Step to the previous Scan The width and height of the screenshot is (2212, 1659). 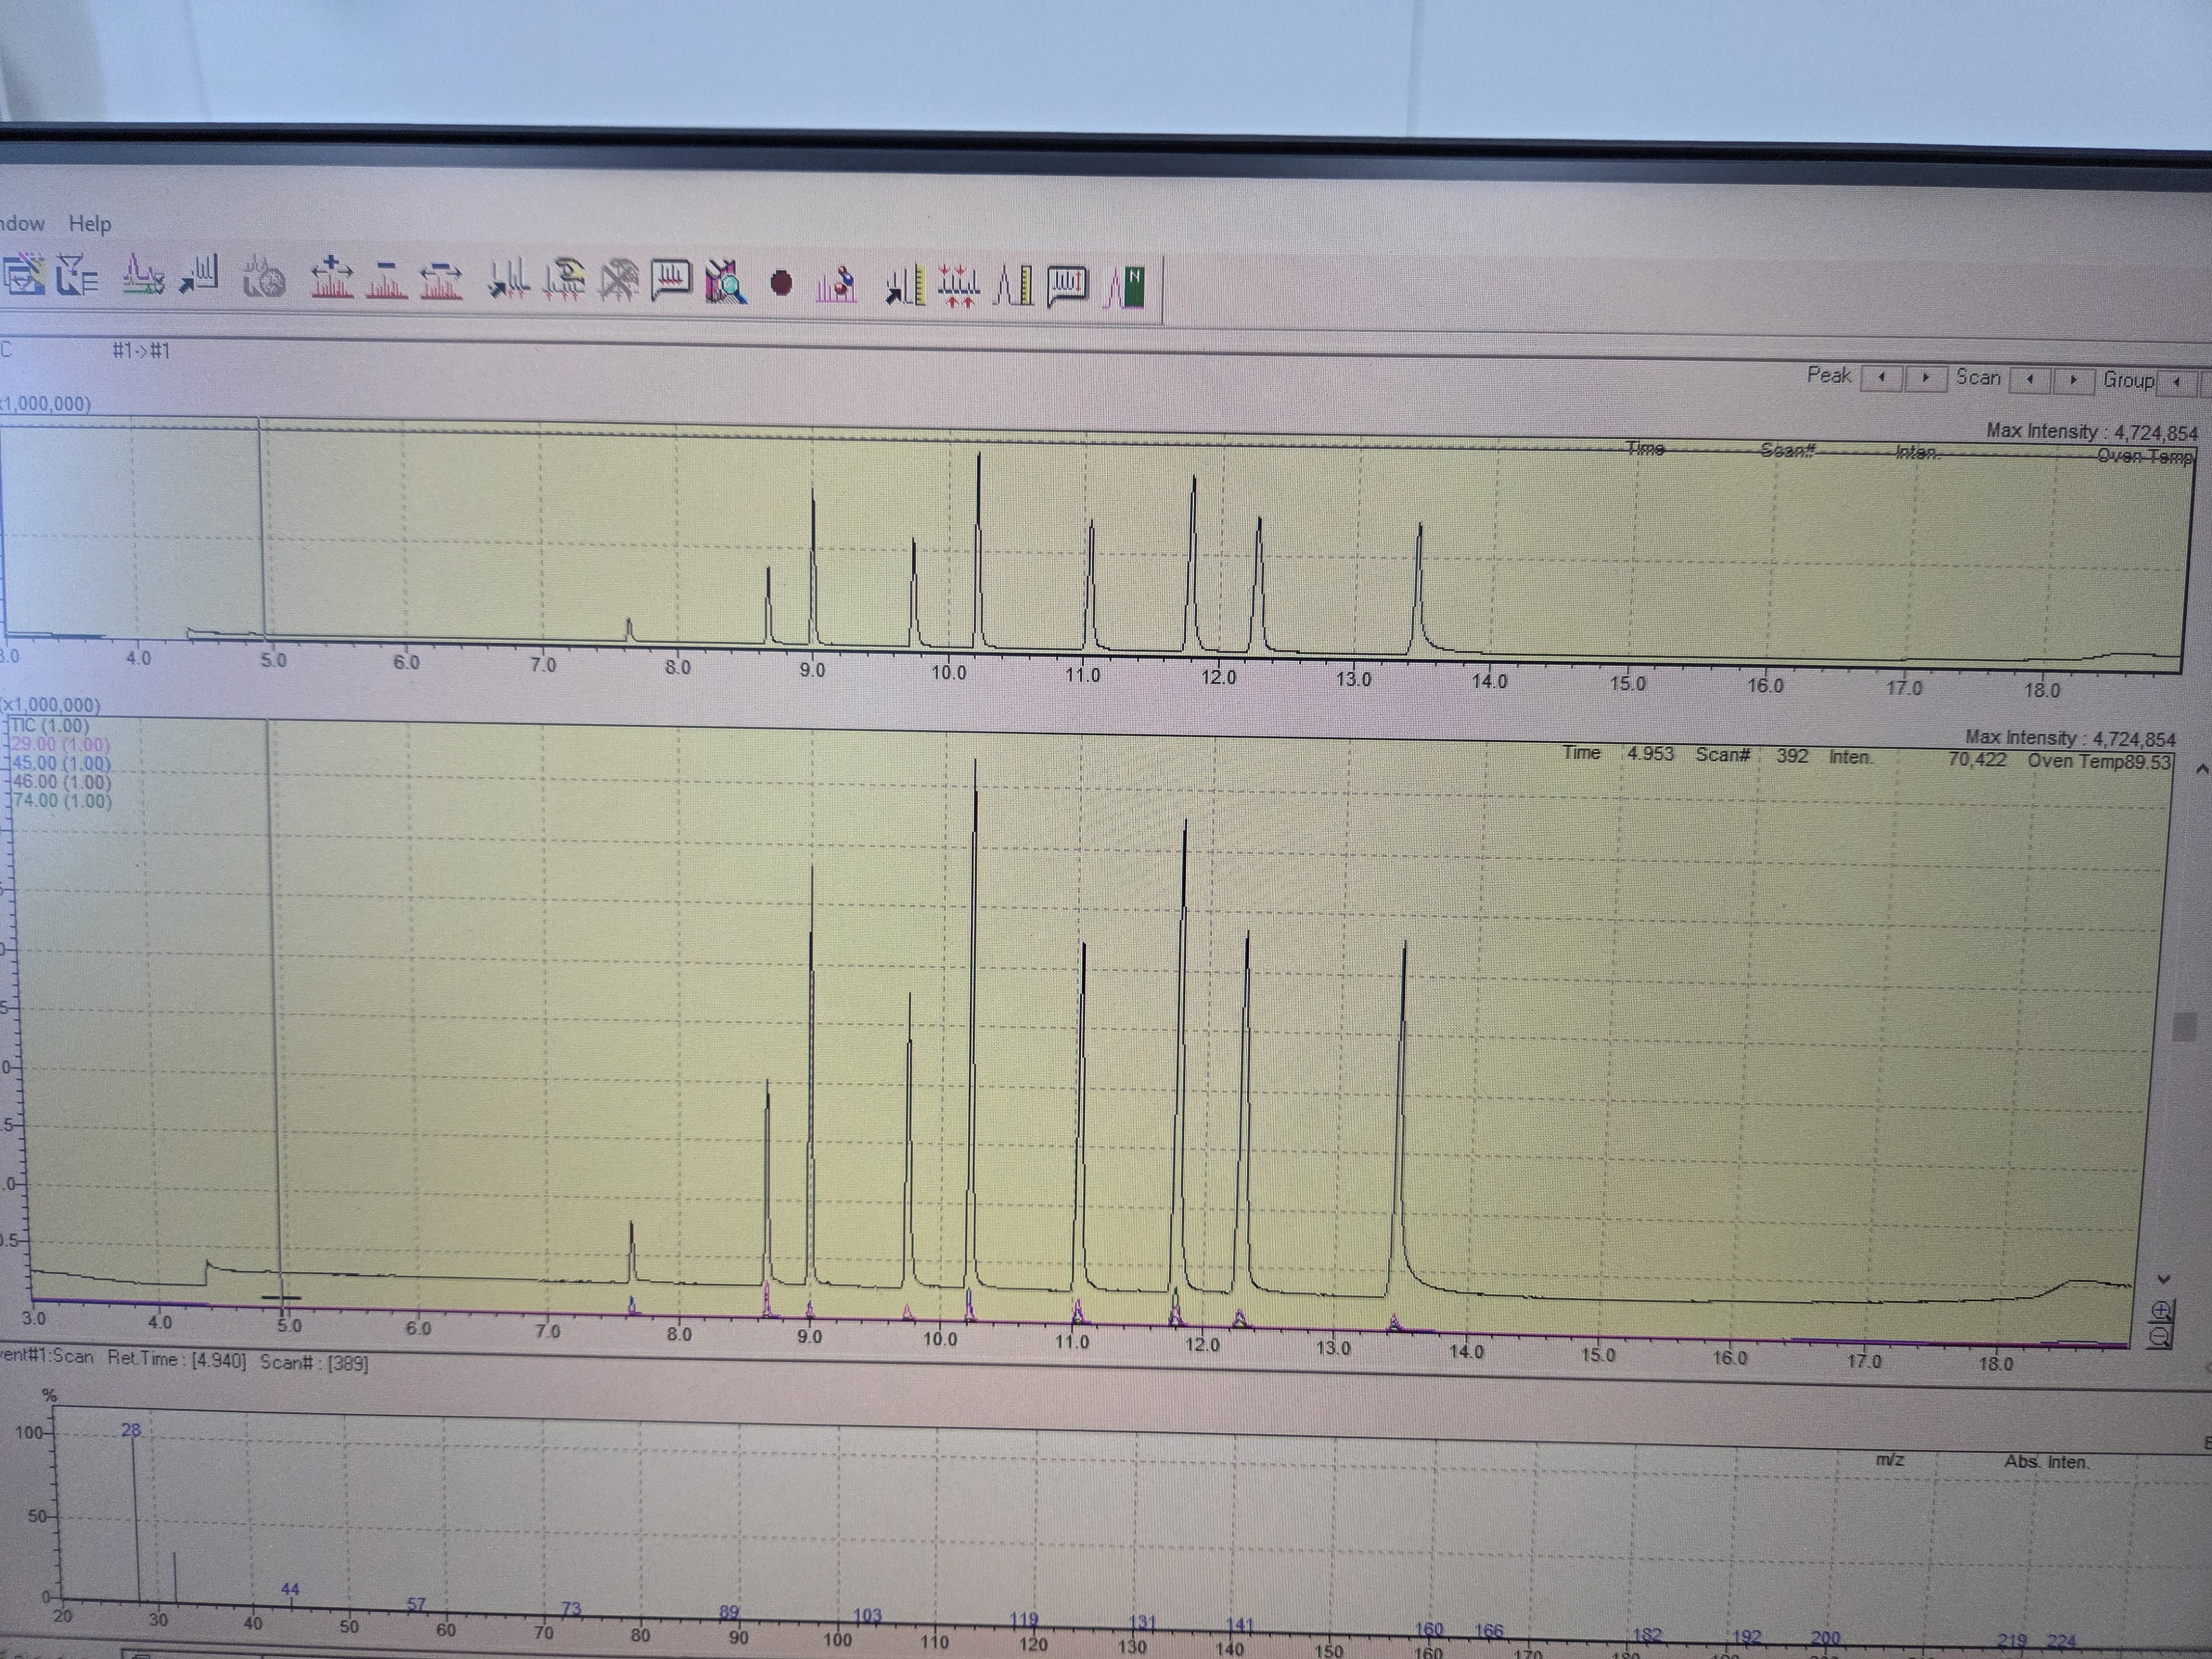(x=2029, y=380)
